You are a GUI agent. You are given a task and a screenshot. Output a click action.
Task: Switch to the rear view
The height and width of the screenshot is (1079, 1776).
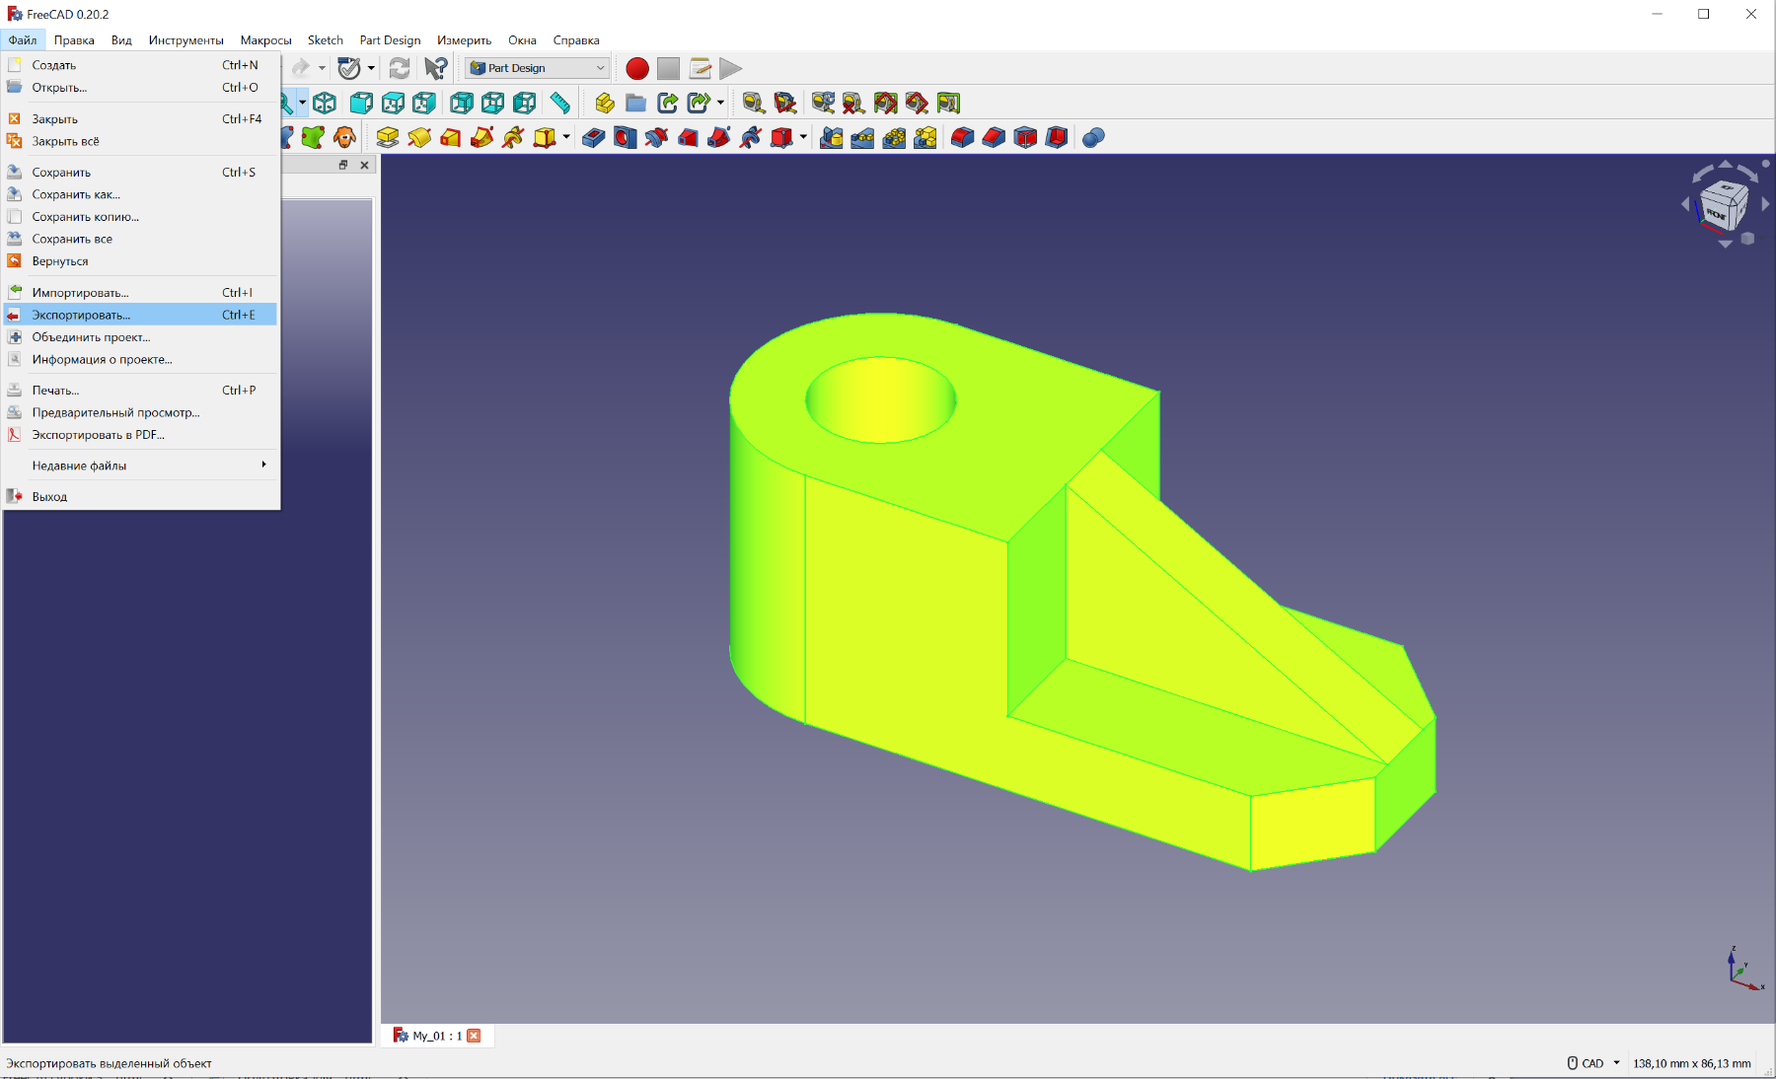point(461,103)
